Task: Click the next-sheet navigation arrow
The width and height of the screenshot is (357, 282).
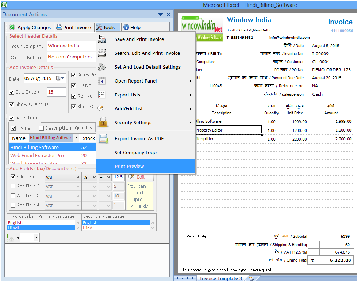Action: click(188, 278)
